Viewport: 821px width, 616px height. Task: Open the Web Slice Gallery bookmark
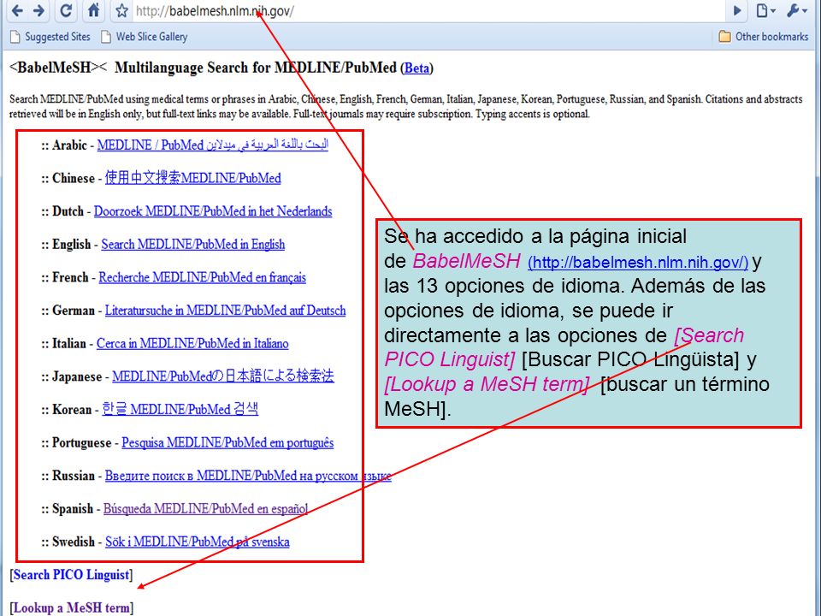(x=145, y=37)
